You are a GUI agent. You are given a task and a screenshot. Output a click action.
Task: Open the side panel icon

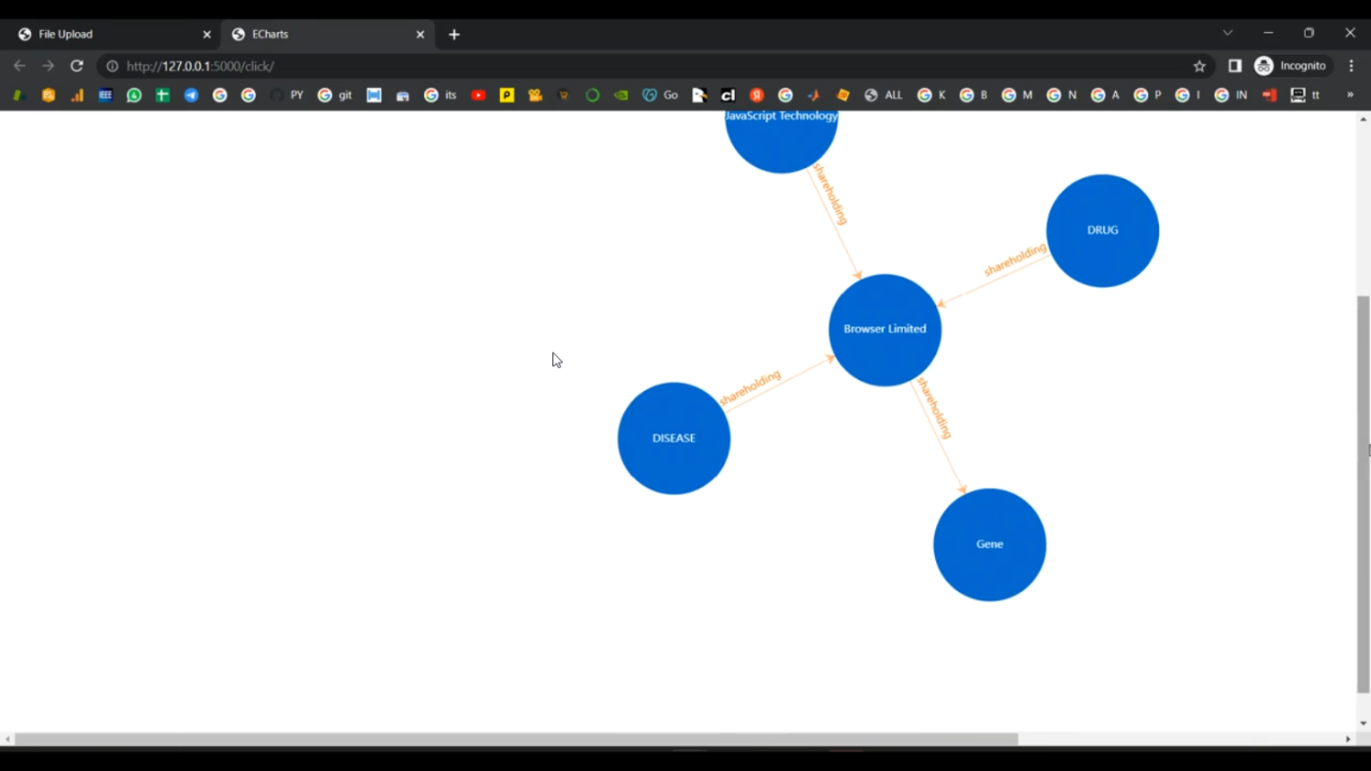point(1235,66)
